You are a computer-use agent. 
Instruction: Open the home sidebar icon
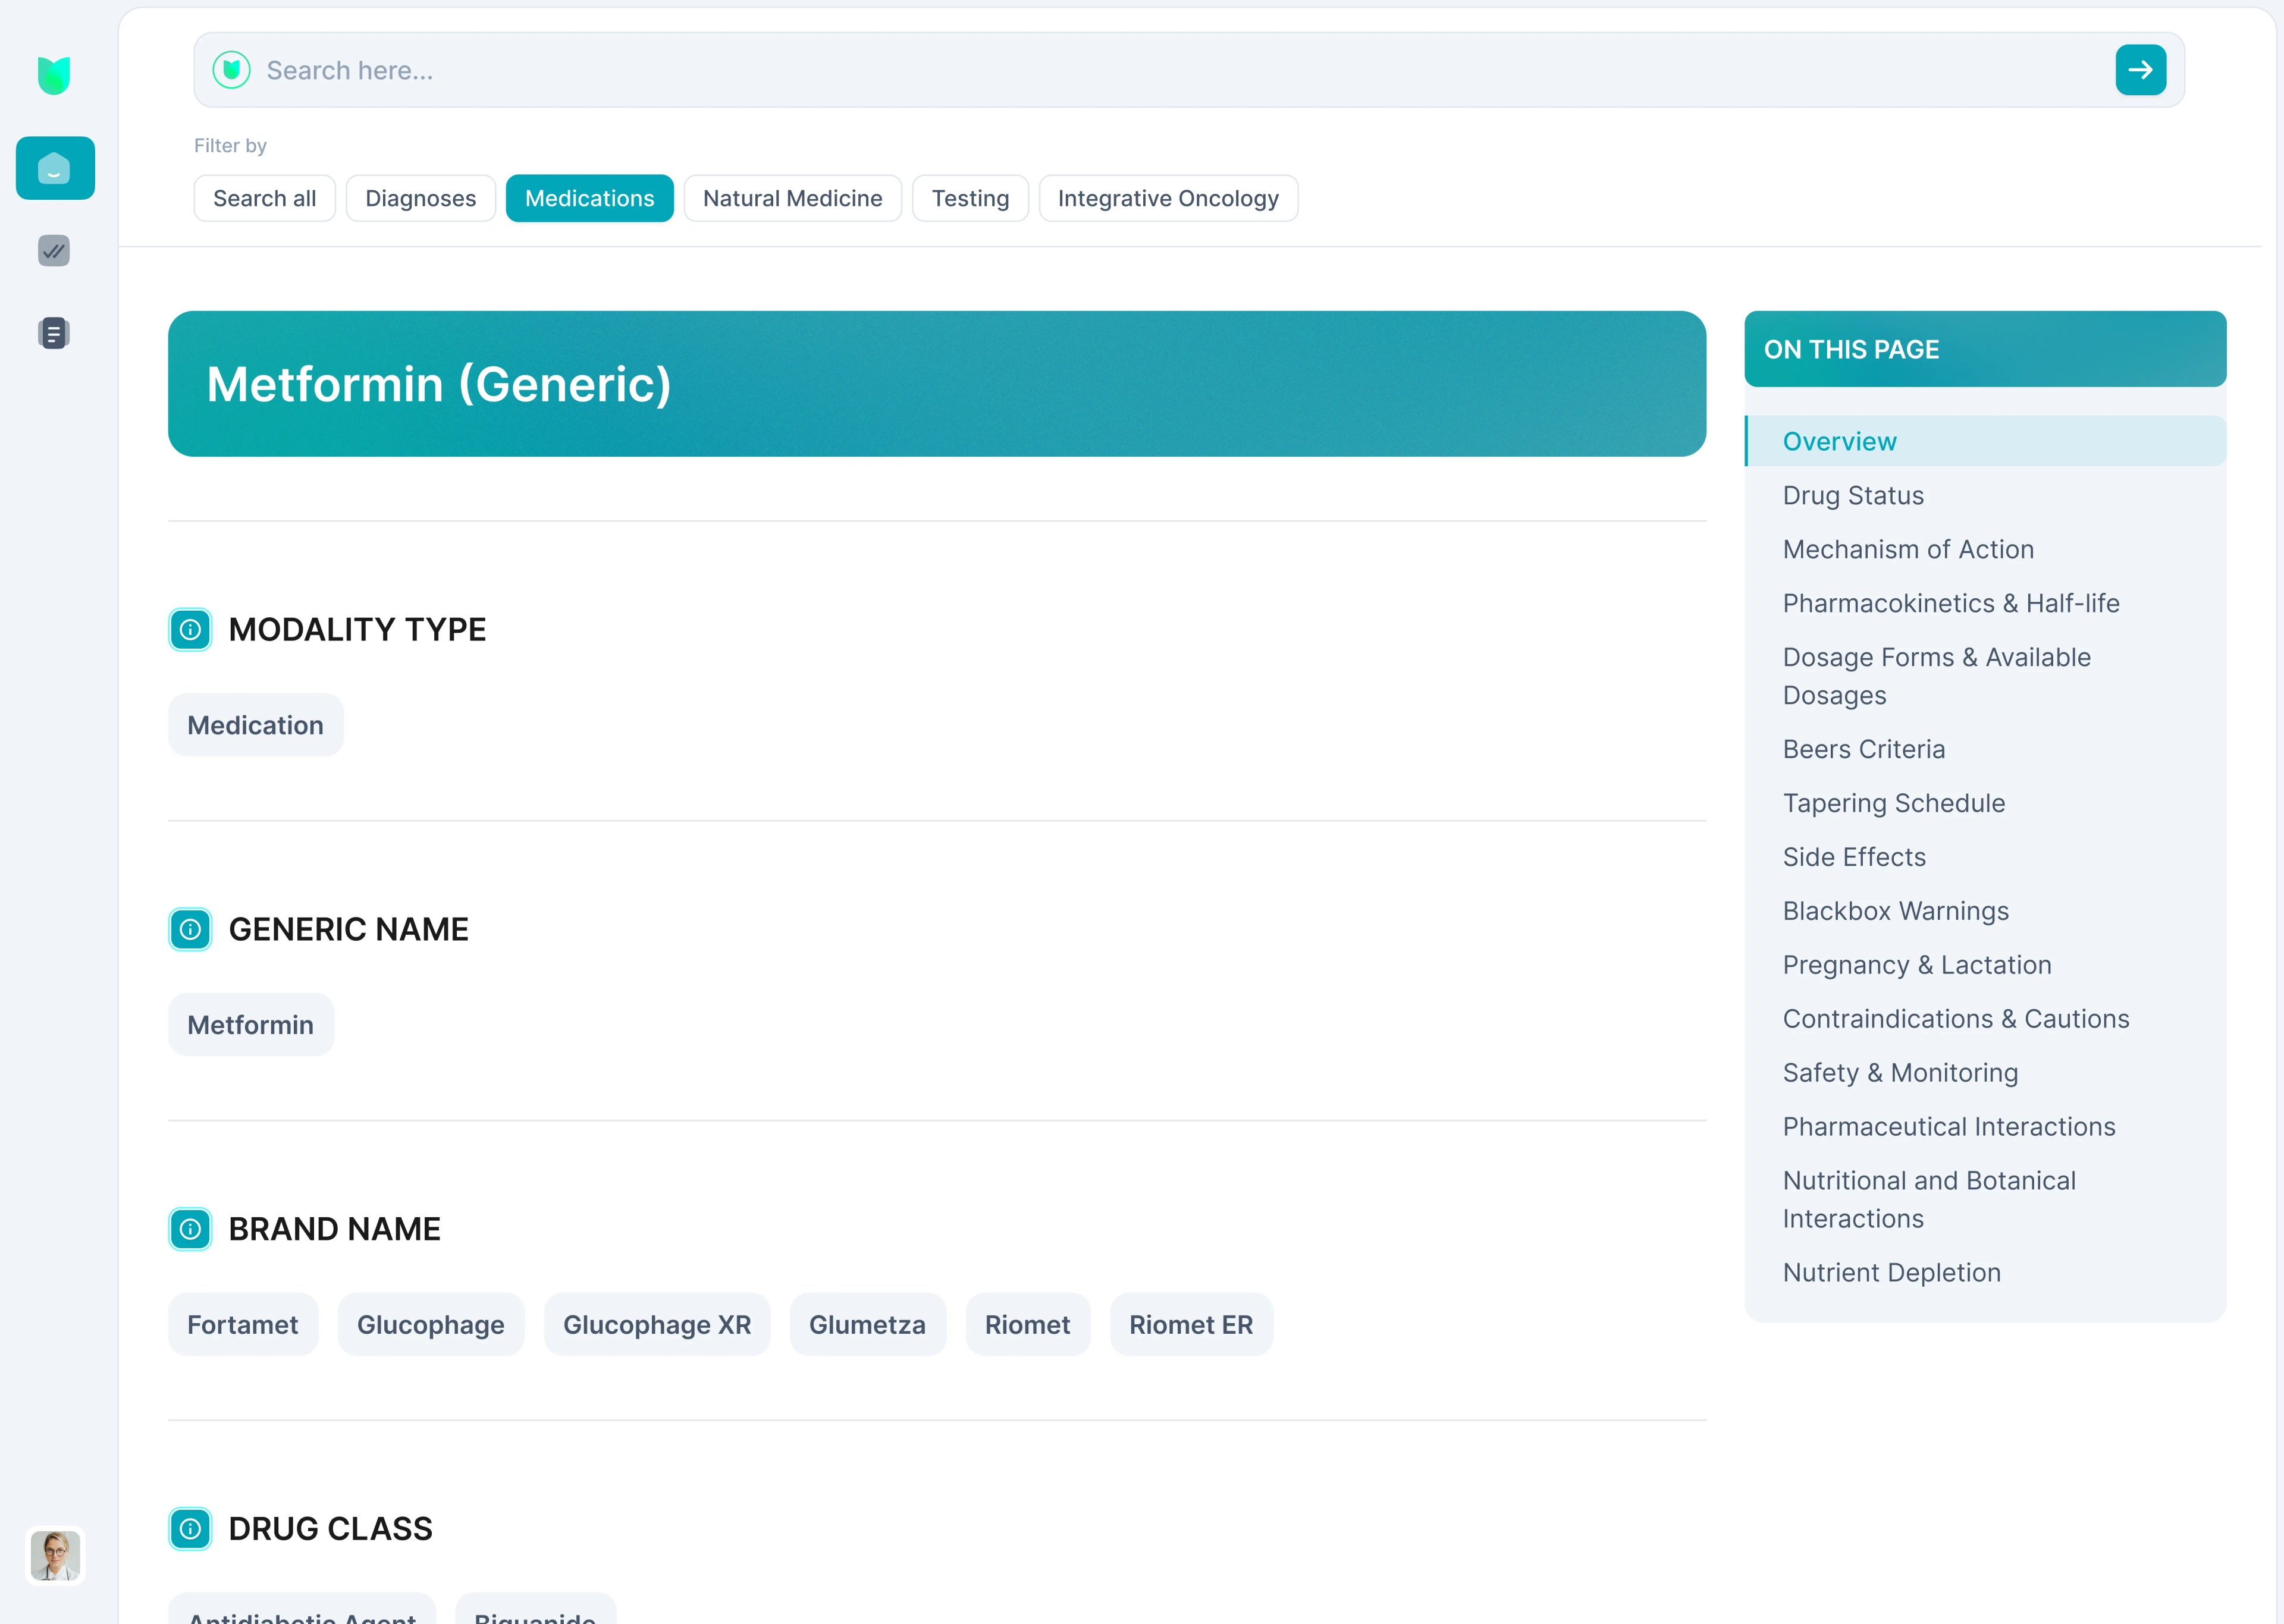tap(55, 168)
